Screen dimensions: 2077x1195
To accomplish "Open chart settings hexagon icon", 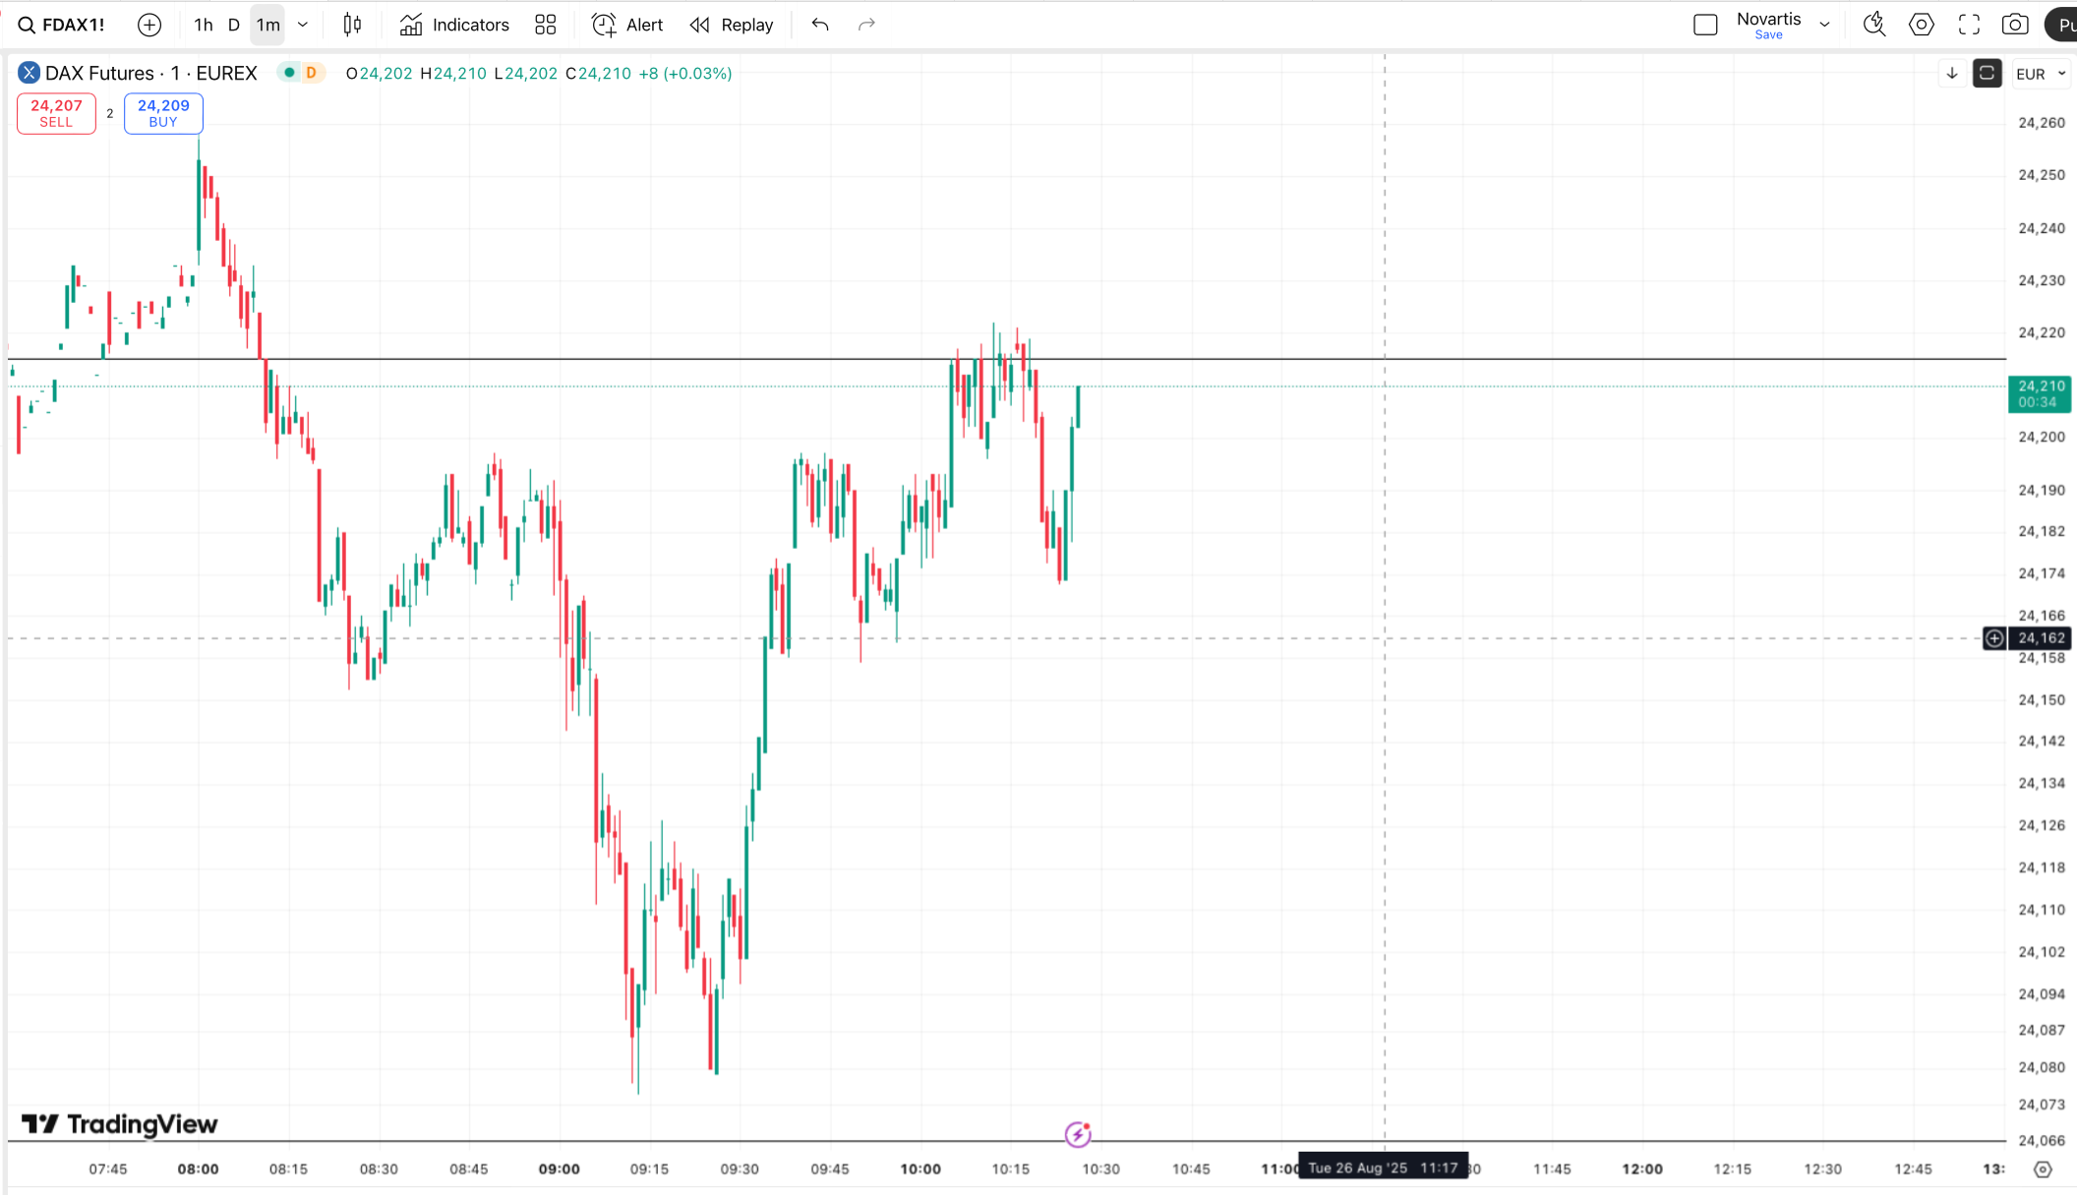I will click(x=1922, y=25).
